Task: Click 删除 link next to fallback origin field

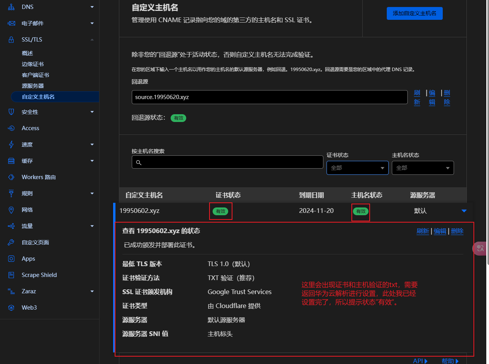Action: click(x=447, y=98)
